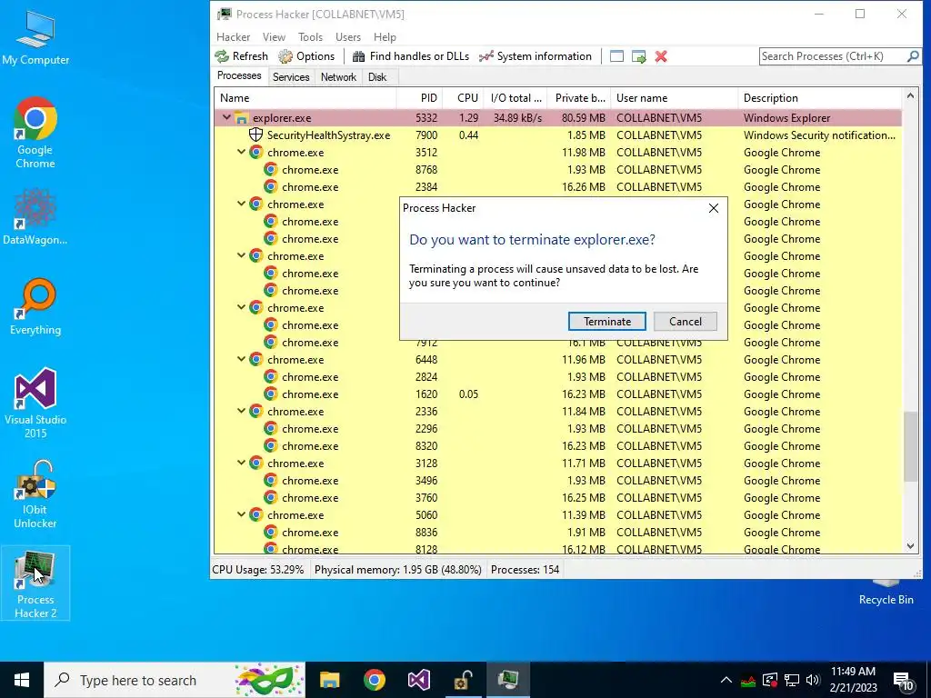Click the vertical scrollbar thumb
This screenshot has width=931, height=698.
(910, 445)
